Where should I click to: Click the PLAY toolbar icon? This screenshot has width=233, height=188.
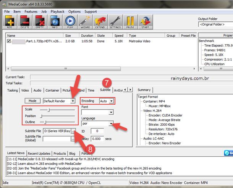70,22
